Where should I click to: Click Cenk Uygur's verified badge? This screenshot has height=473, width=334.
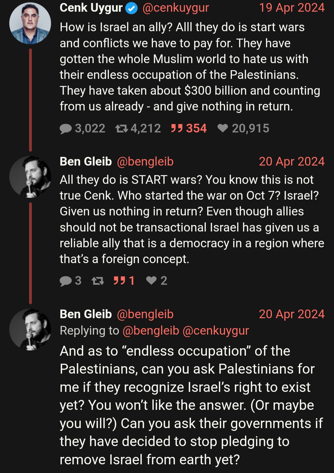coord(131,9)
